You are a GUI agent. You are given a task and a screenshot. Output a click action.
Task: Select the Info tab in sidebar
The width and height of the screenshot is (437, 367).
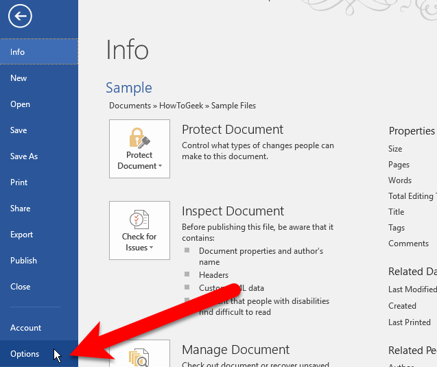18,52
